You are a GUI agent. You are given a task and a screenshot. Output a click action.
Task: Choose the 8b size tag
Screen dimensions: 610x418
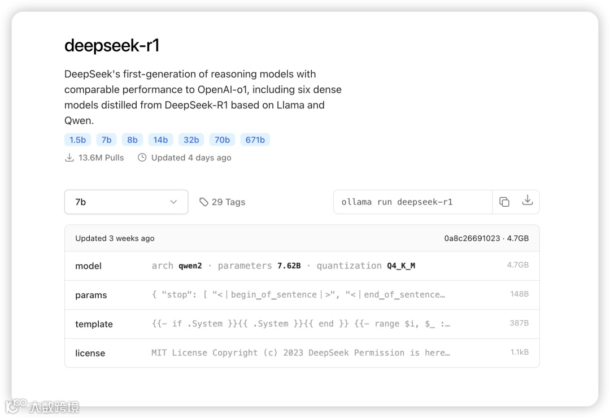pos(132,140)
